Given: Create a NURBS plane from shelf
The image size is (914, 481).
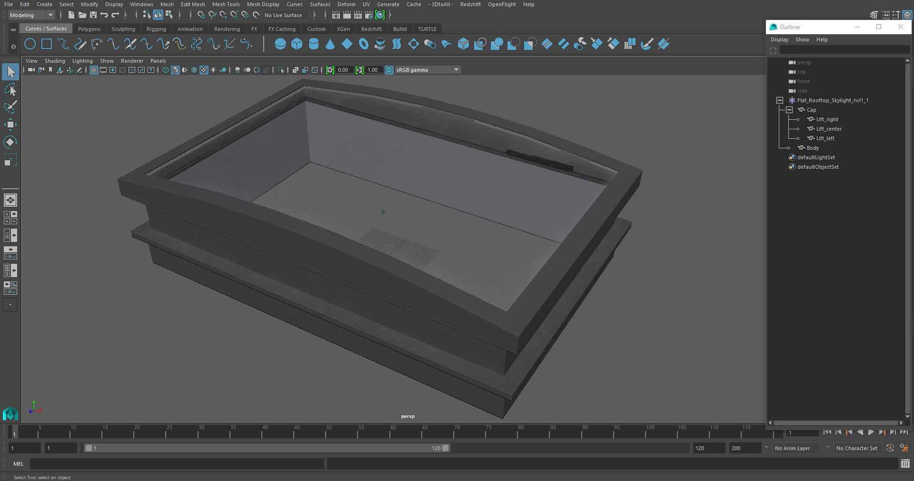Looking at the screenshot, I should pos(347,44).
